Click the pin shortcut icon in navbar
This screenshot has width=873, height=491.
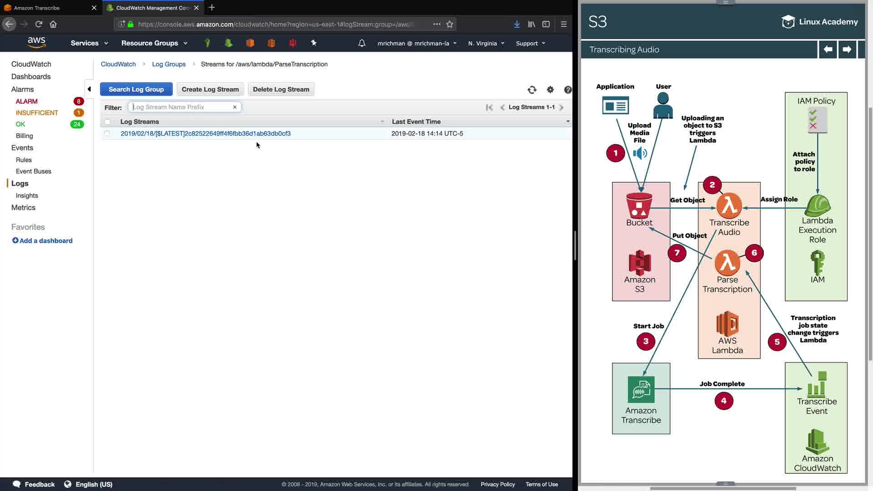pyautogui.click(x=313, y=43)
